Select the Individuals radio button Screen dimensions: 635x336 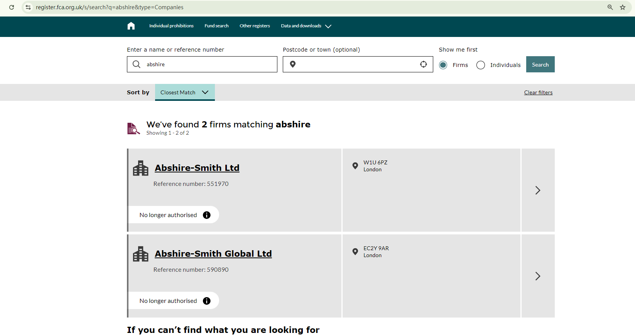pyautogui.click(x=481, y=65)
